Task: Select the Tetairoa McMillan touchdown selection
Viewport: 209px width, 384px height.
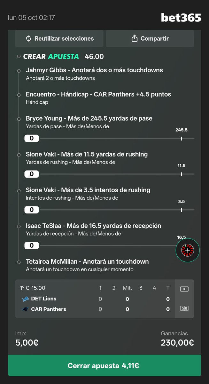Action: point(87,265)
